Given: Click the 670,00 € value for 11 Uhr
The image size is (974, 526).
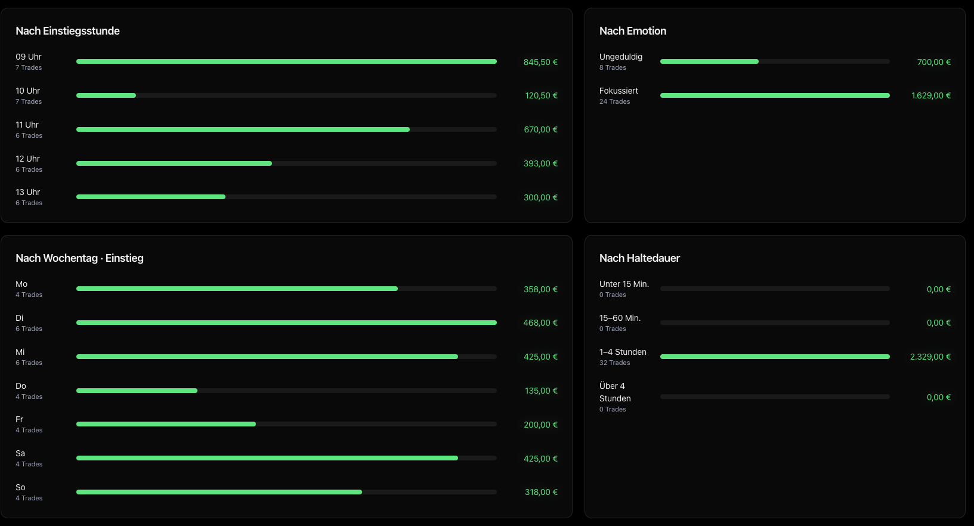Looking at the screenshot, I should pyautogui.click(x=540, y=129).
